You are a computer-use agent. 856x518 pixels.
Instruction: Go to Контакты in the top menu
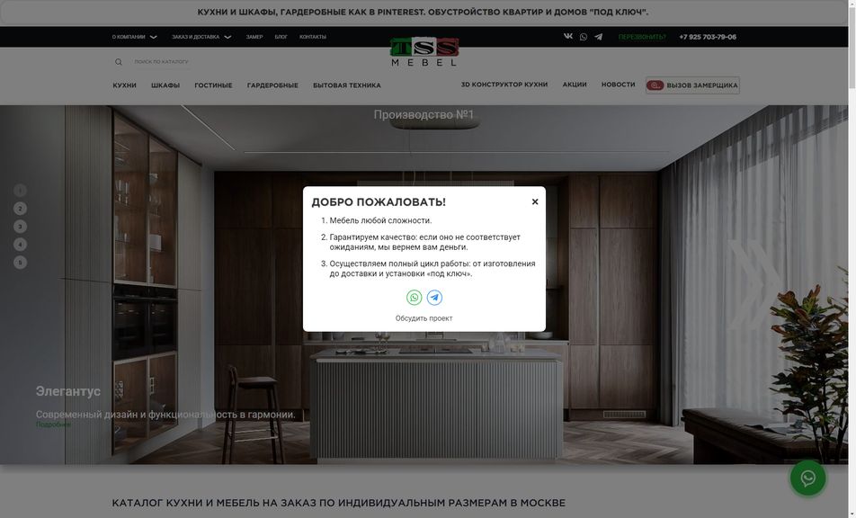(313, 37)
